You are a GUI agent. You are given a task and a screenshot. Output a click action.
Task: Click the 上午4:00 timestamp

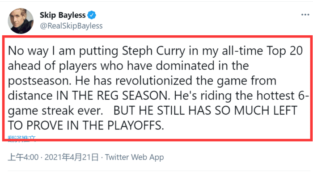[x=23, y=157]
